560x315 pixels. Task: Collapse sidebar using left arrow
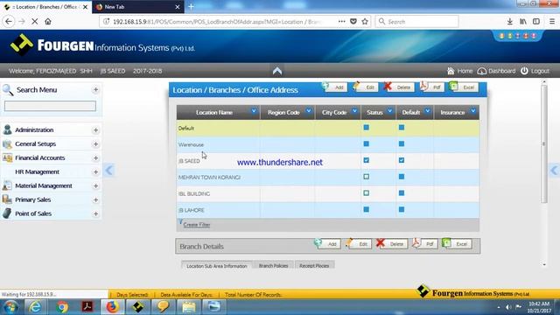[x=108, y=170]
